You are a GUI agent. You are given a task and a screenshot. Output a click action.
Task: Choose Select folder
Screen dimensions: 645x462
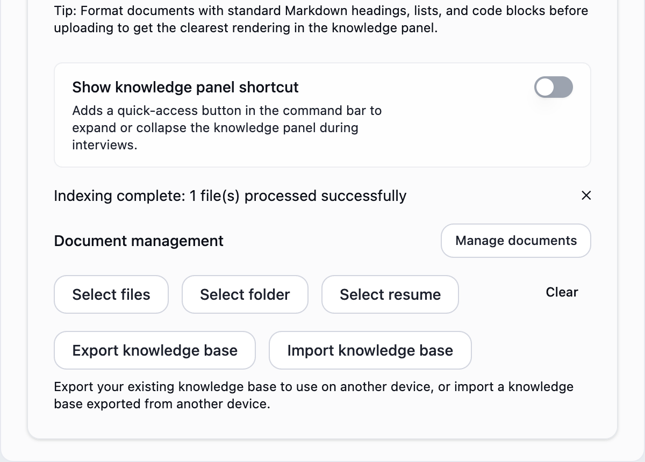245,294
